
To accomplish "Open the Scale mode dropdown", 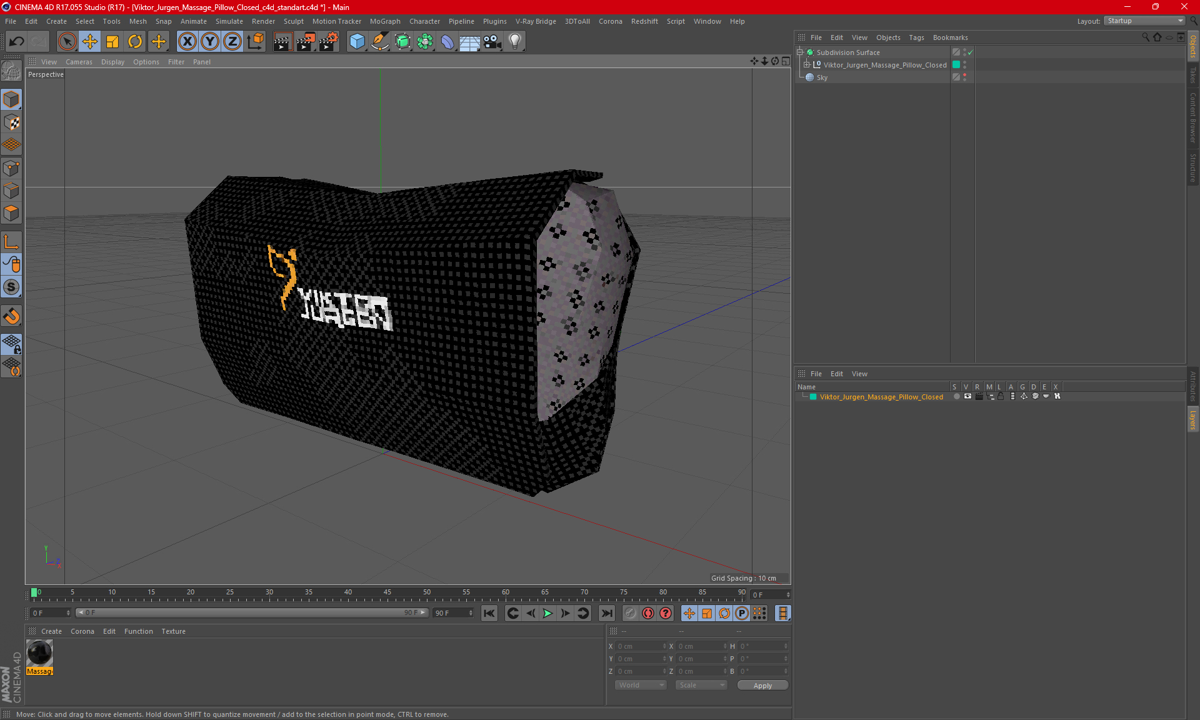I will [701, 685].
